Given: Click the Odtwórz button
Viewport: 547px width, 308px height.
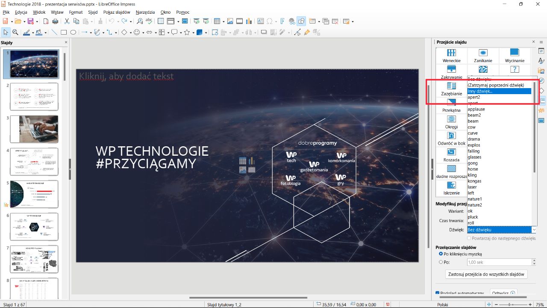Looking at the screenshot, I should pyautogui.click(x=503, y=293).
